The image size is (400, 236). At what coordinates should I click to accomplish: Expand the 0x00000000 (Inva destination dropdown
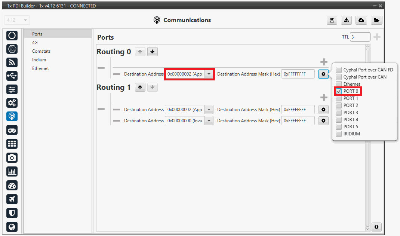[209, 121]
